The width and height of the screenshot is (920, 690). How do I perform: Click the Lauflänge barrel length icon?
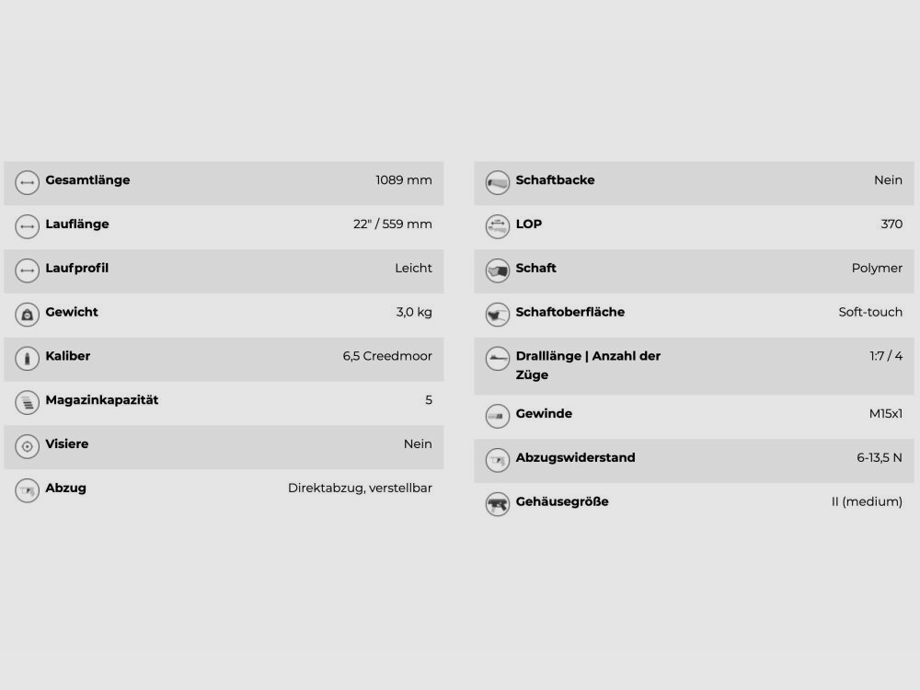(x=28, y=226)
